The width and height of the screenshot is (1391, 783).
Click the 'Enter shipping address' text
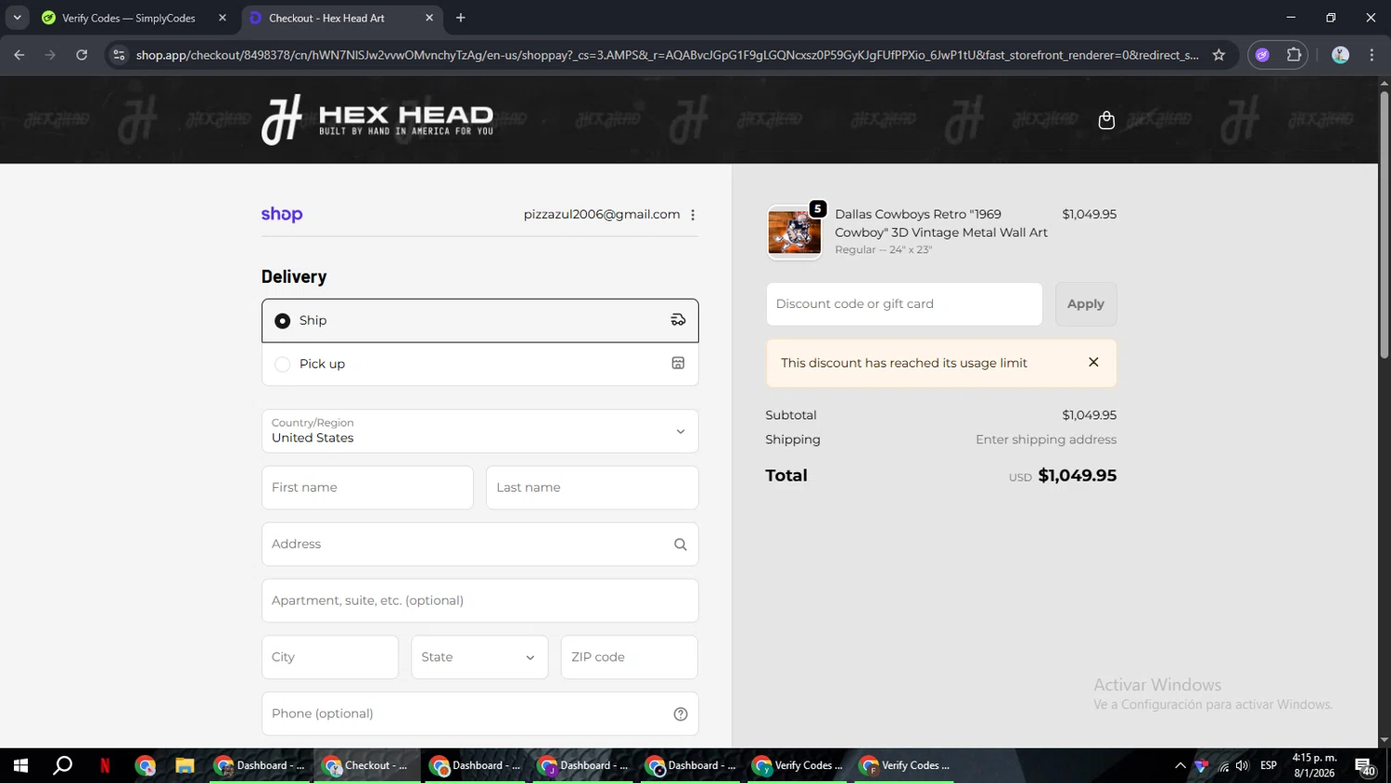click(x=1046, y=440)
